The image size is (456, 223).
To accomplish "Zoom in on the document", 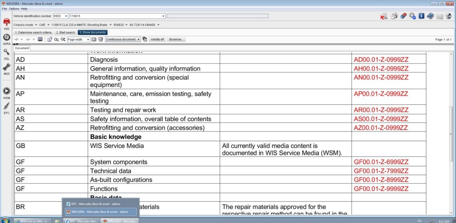I will pos(63,39).
